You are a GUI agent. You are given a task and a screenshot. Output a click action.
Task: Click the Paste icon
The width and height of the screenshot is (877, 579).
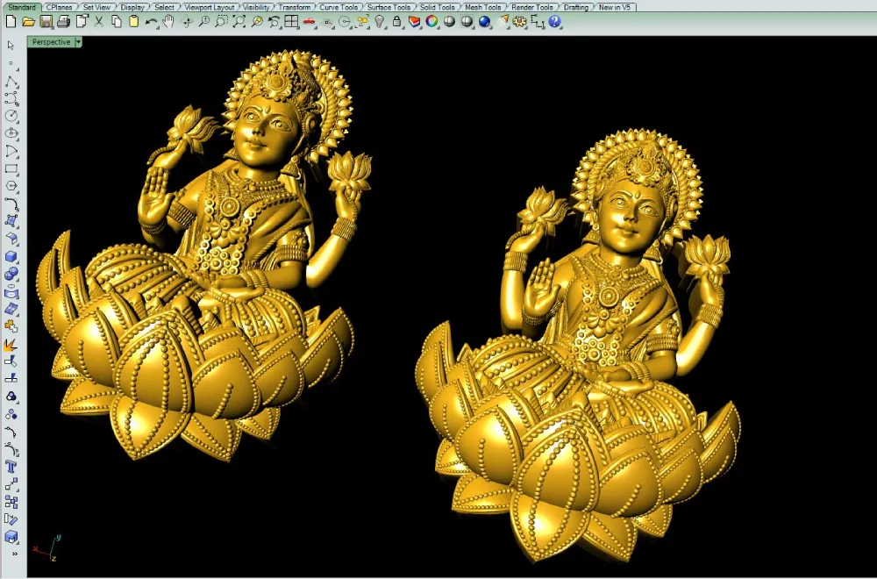[133, 22]
